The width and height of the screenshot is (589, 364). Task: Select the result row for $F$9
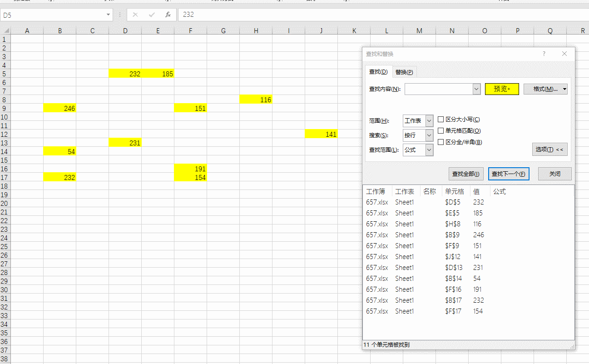(468, 246)
